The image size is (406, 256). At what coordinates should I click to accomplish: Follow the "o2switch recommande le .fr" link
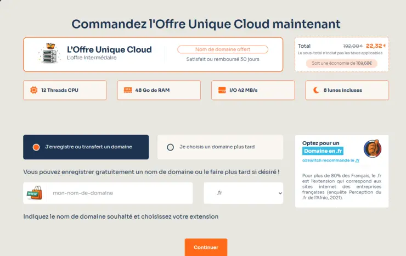pyautogui.click(x=331, y=160)
